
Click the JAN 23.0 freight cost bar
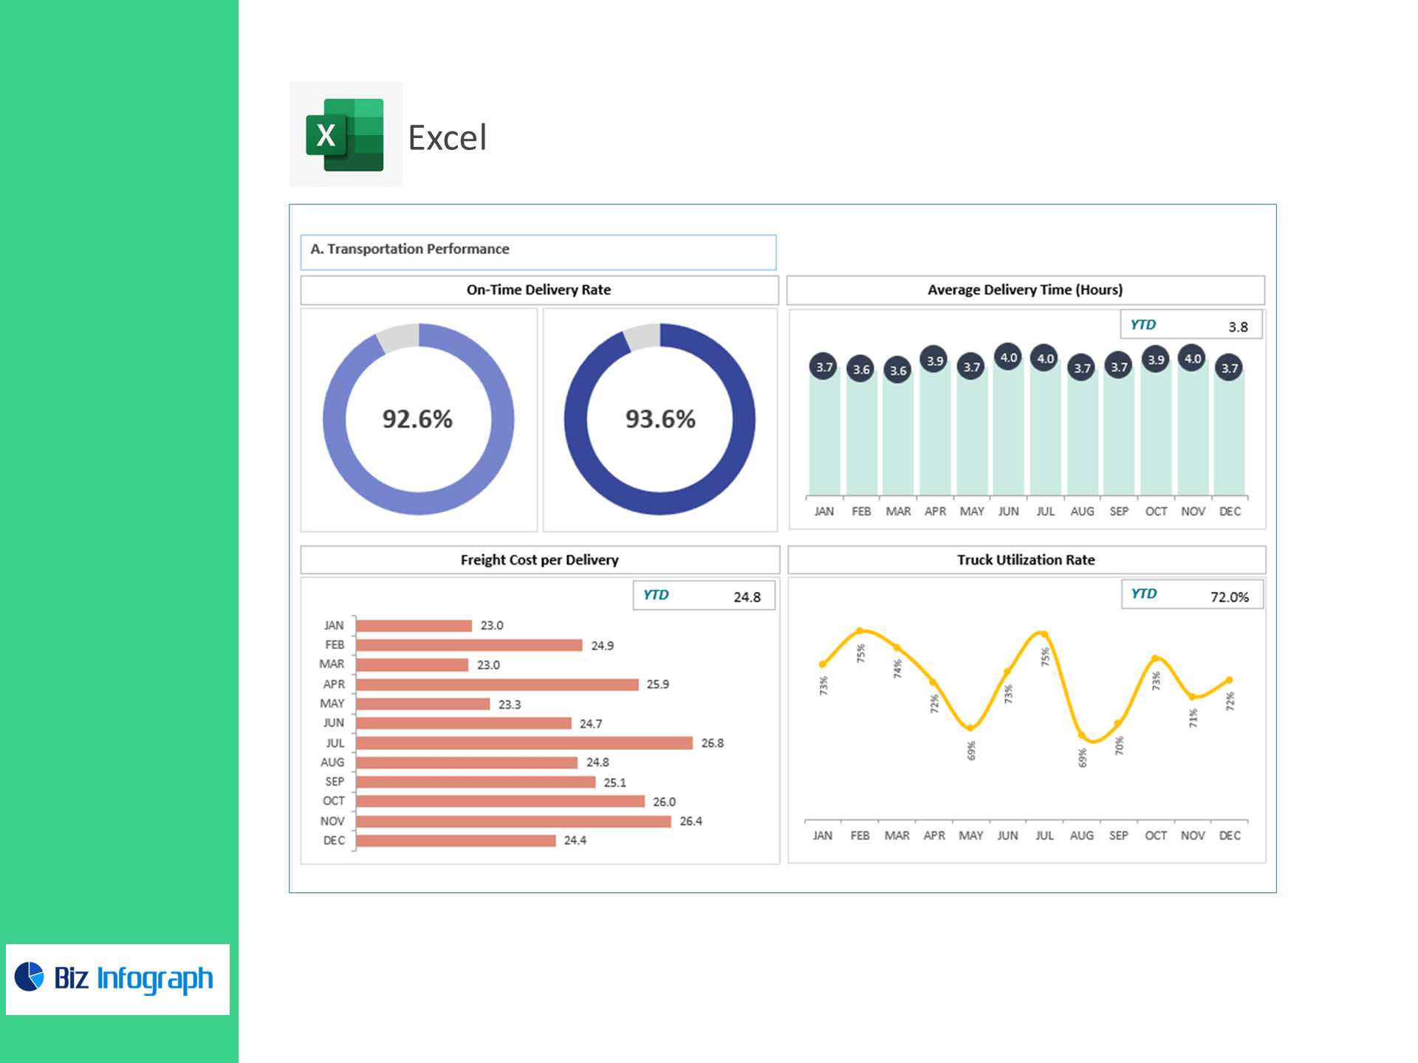[x=414, y=626]
